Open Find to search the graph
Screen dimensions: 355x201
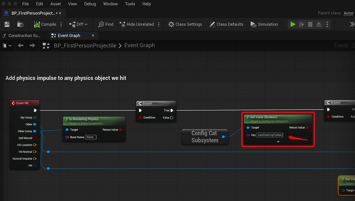click(x=106, y=24)
